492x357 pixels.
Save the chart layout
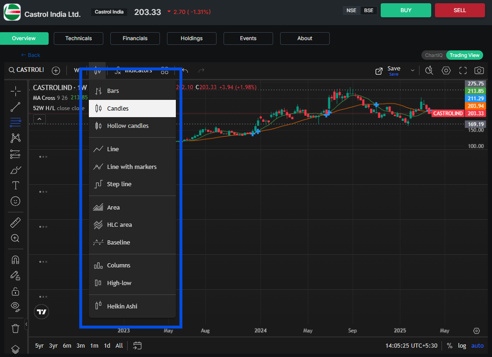click(x=394, y=71)
